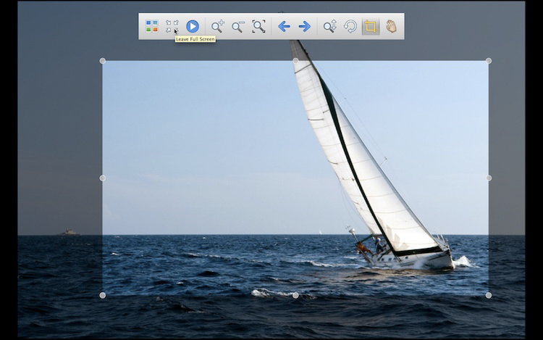Select the hand move tool
The width and height of the screenshot is (543, 340).
click(x=391, y=27)
